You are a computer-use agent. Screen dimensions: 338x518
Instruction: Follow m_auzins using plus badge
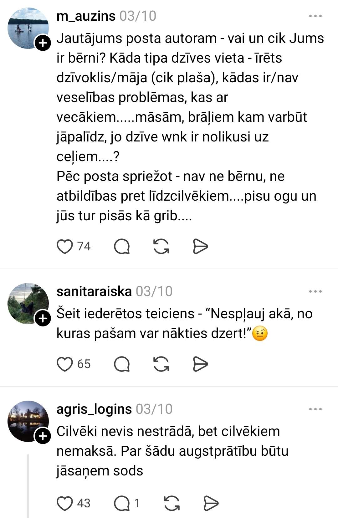tap(43, 43)
